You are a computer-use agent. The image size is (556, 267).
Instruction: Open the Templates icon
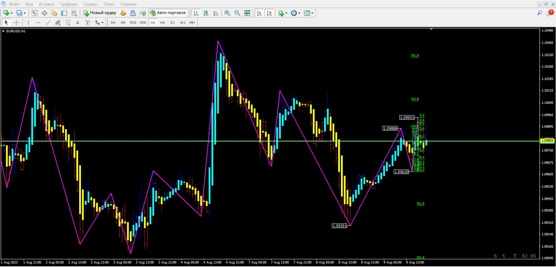click(307, 13)
